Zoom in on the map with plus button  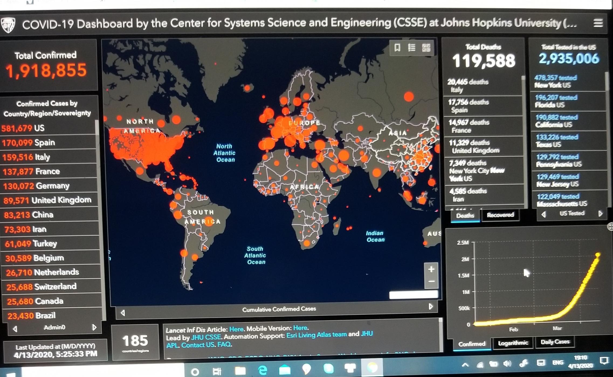(x=431, y=269)
